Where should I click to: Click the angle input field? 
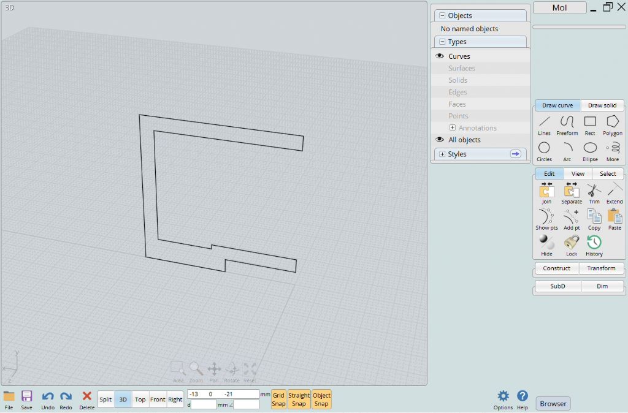(x=247, y=404)
